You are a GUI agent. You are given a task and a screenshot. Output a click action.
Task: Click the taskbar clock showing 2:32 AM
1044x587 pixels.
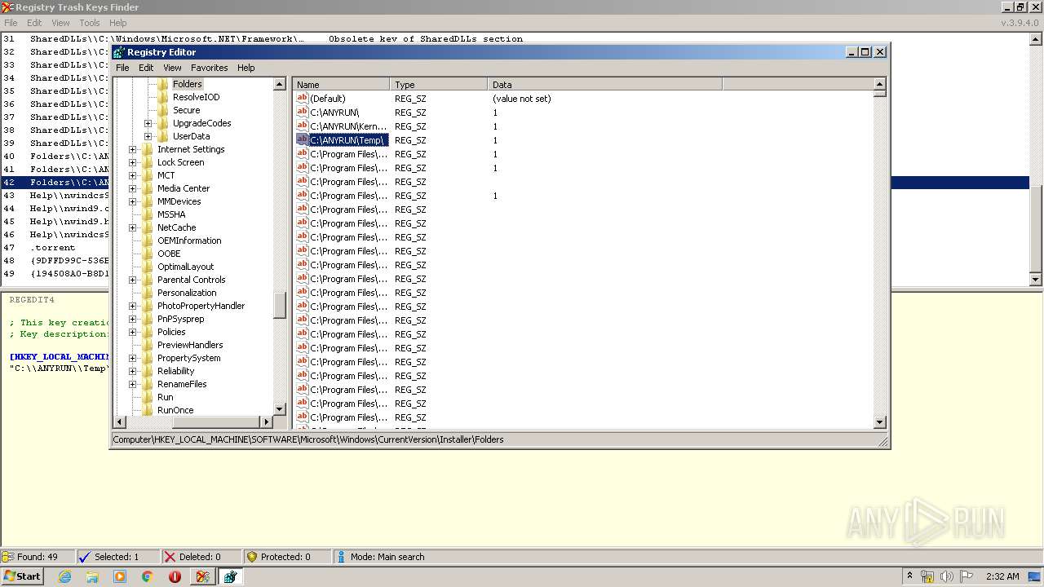coord(1002,576)
